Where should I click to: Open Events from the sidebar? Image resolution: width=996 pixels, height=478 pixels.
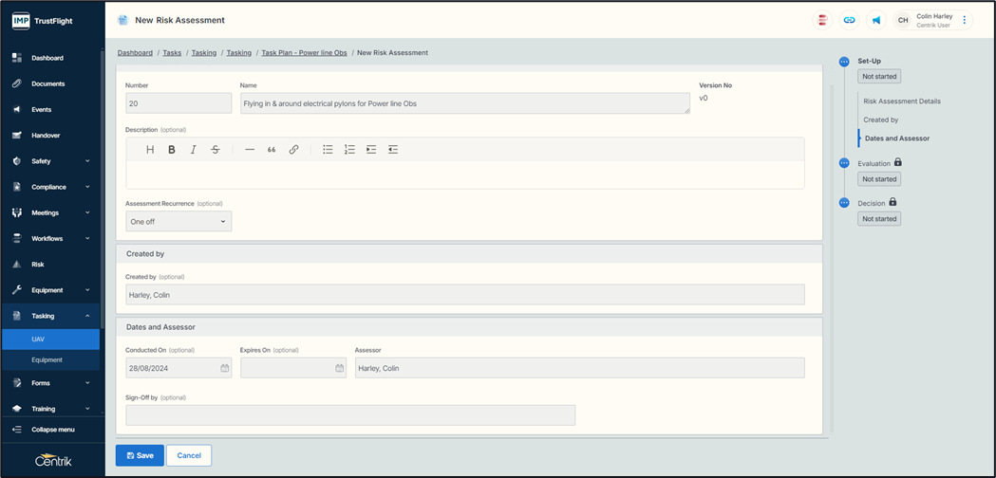click(x=52, y=109)
